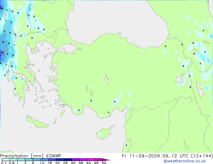213x164 pixels.
Task: Click the (12+144) forecast hour label
Action: point(202,156)
